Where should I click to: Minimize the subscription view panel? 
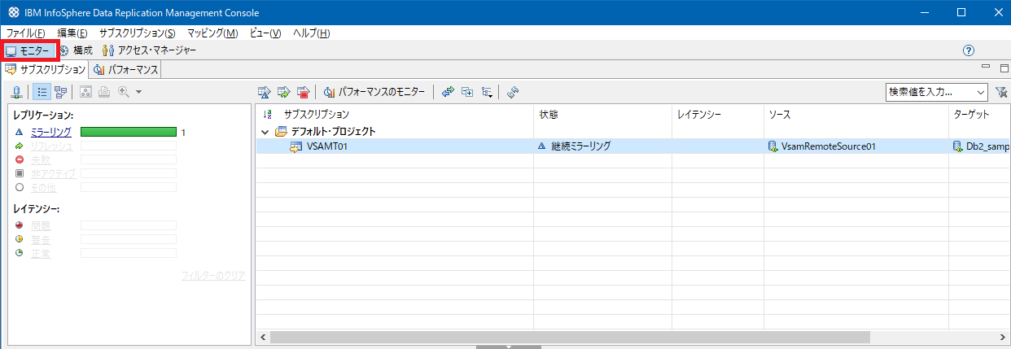click(984, 68)
